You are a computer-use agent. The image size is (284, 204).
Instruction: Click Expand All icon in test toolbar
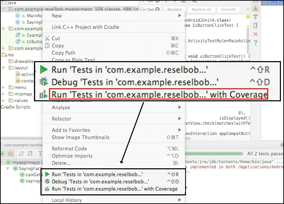coord(40,154)
